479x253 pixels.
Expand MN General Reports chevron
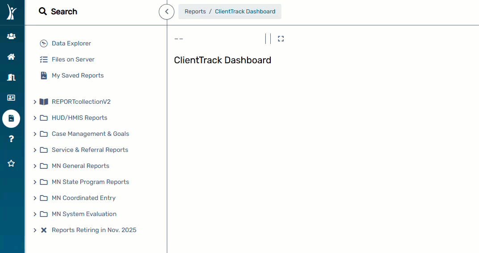point(35,166)
